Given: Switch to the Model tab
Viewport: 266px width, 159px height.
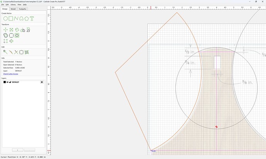Looking at the screenshot, I should 13,9.
